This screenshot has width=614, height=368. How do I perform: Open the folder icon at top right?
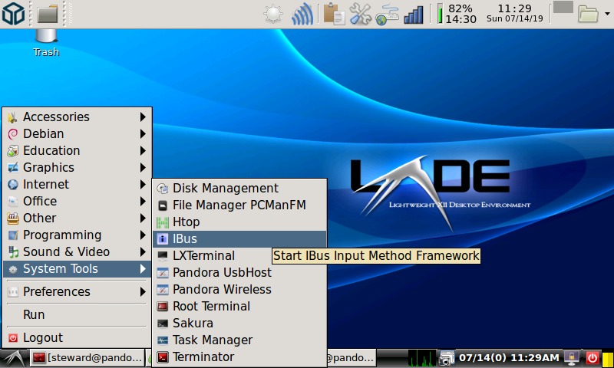(x=589, y=14)
